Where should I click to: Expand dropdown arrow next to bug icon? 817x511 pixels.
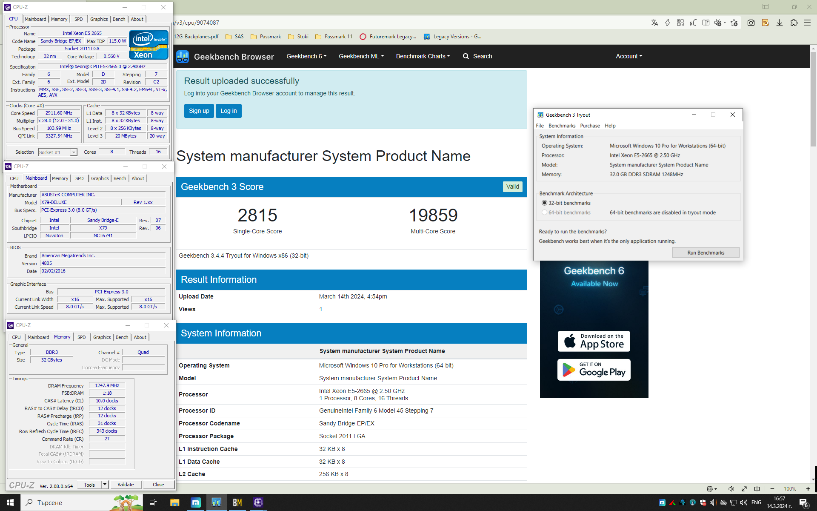(725, 23)
